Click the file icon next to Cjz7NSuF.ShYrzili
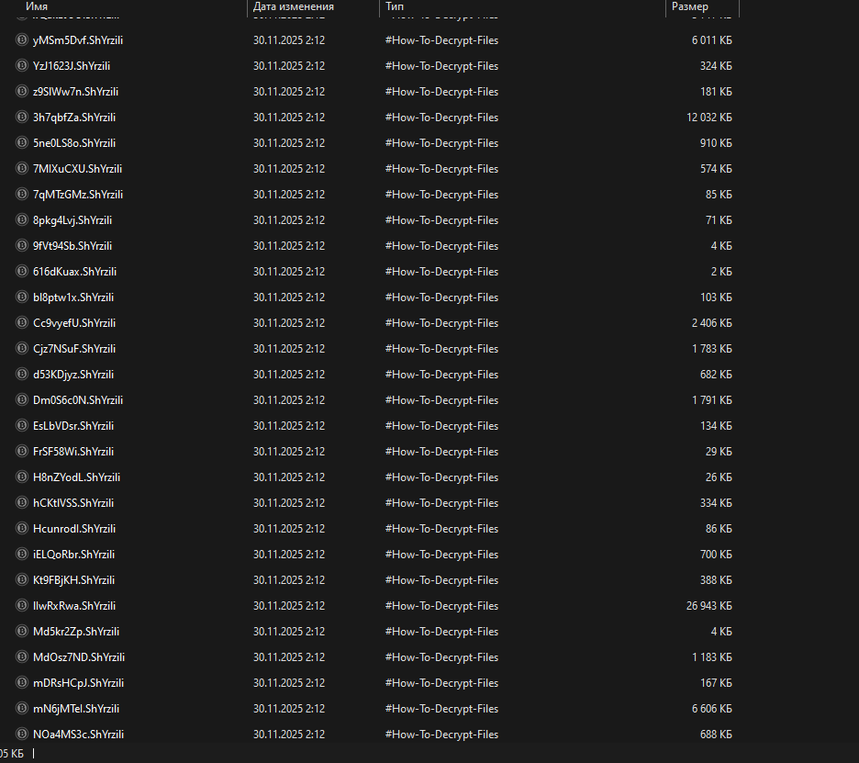The image size is (859, 763). coord(21,348)
